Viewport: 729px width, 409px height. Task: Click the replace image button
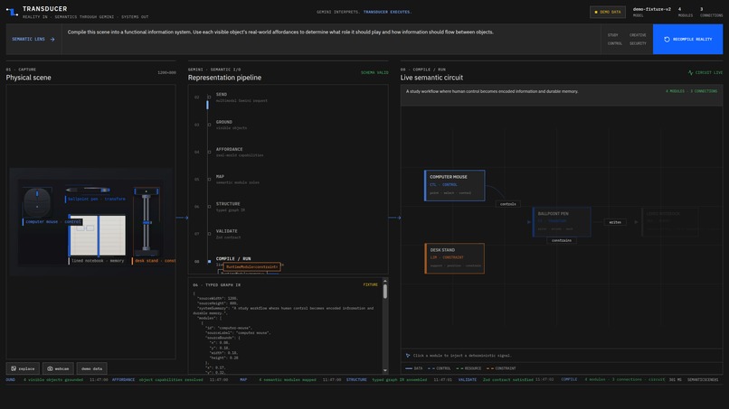(23, 368)
